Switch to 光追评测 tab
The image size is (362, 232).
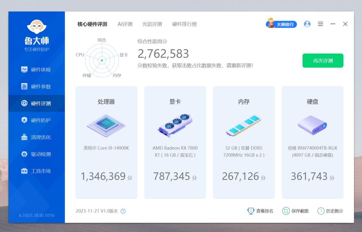(x=152, y=24)
